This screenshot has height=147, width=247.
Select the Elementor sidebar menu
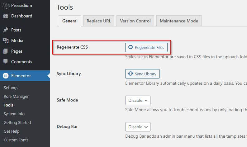click(x=25, y=76)
